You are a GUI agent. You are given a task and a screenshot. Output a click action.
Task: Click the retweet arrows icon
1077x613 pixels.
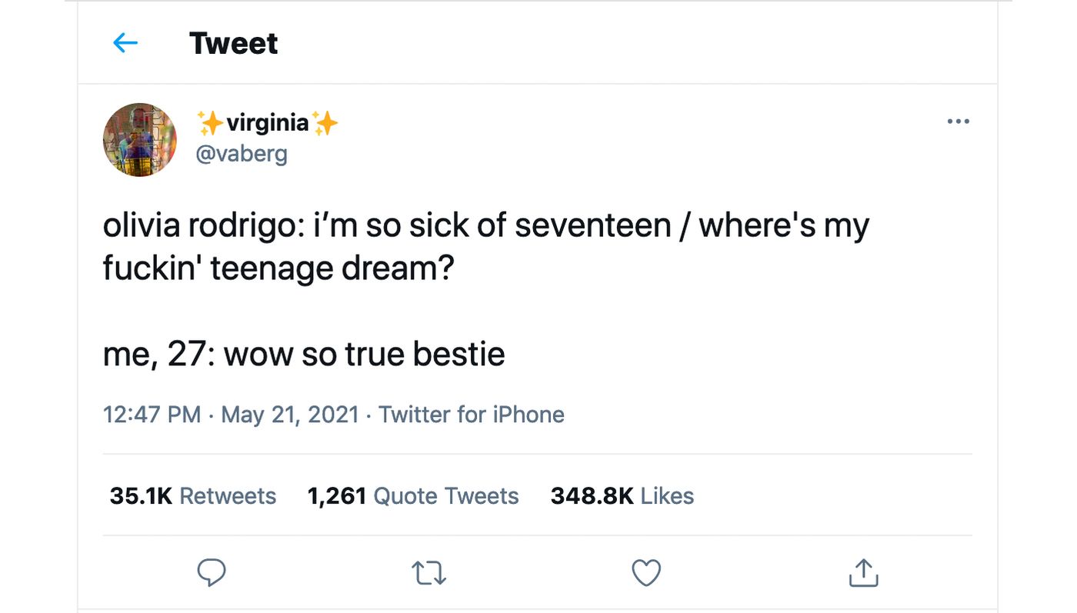[428, 573]
